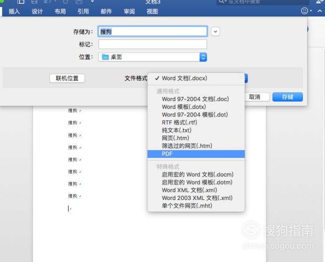Open the 审阅 ribbon tab
This screenshot has height=262, width=325.
129,11
